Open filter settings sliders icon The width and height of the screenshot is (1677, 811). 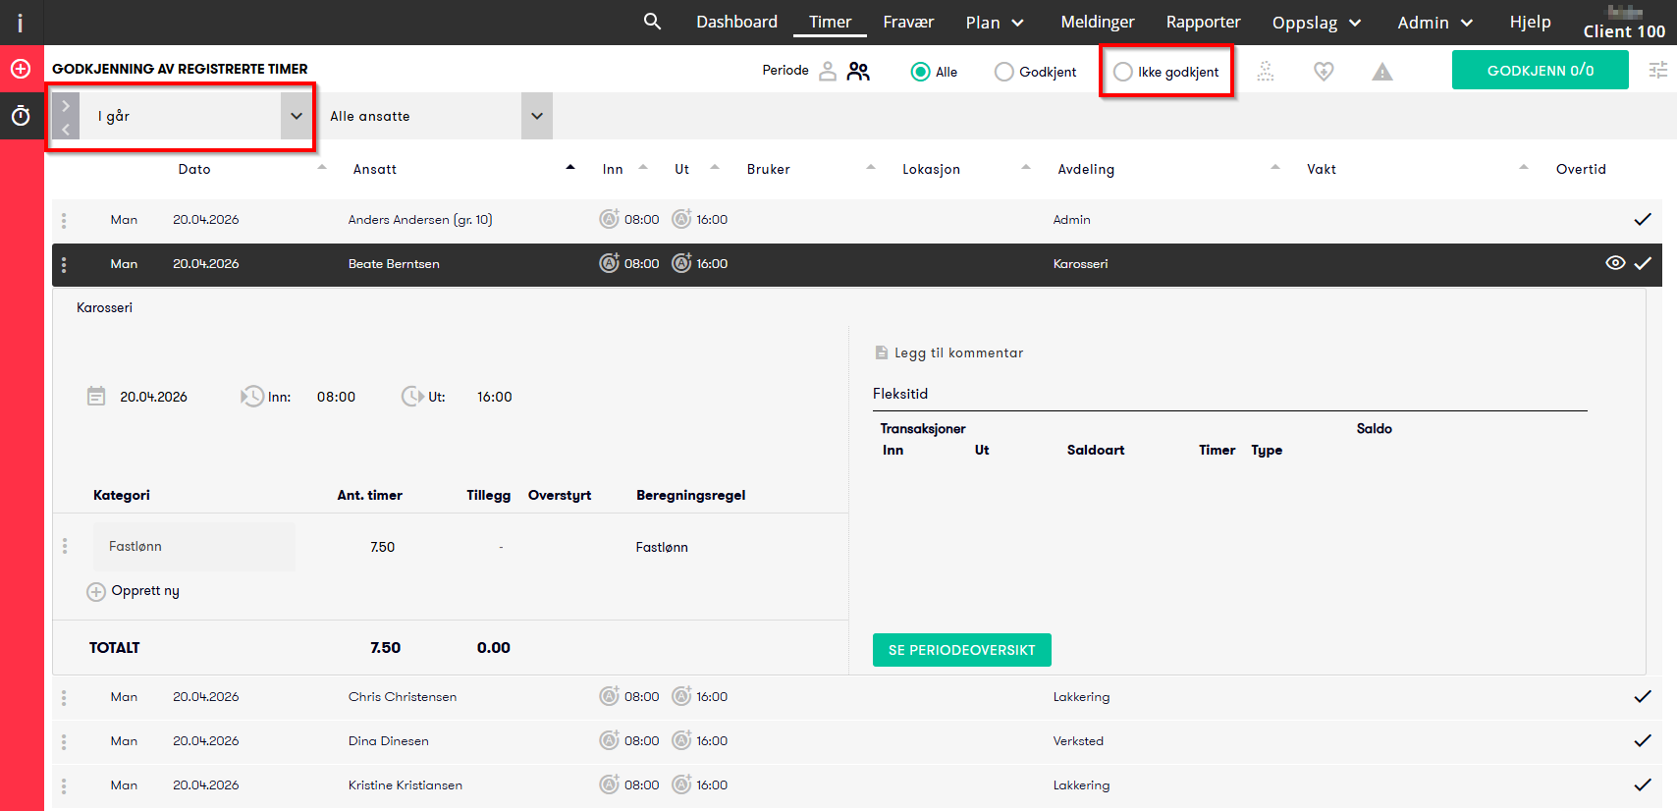tap(1658, 71)
